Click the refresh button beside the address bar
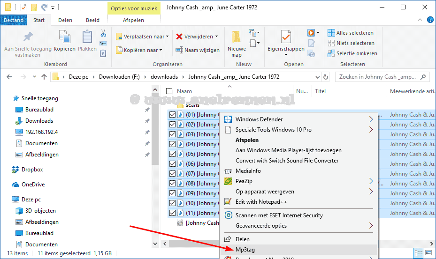 pyautogui.click(x=326, y=77)
